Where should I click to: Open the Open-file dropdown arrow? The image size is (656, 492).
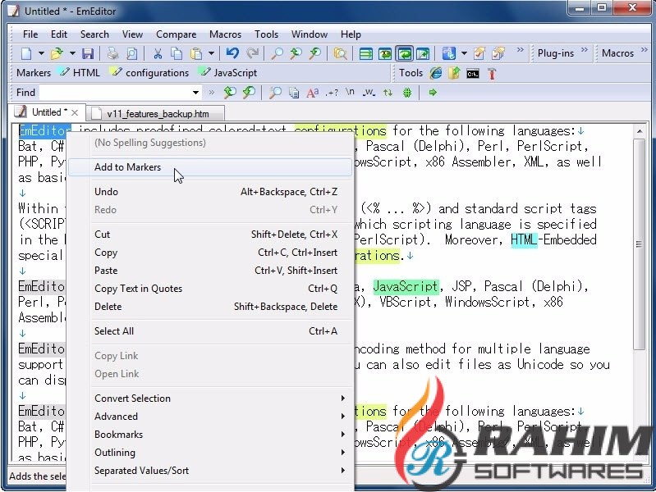pyautogui.click(x=72, y=53)
